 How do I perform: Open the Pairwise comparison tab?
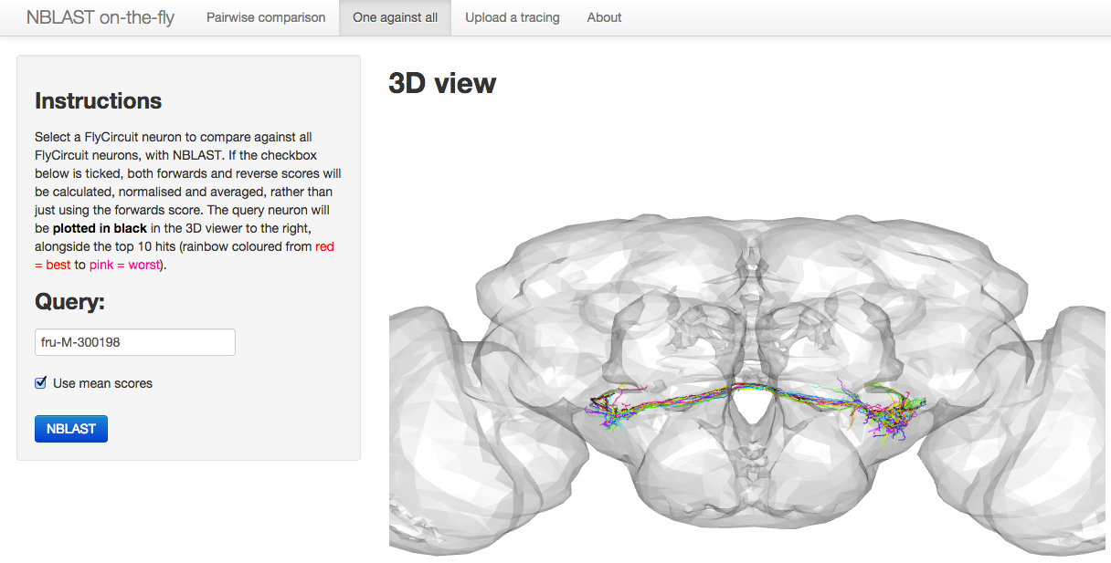pyautogui.click(x=266, y=17)
